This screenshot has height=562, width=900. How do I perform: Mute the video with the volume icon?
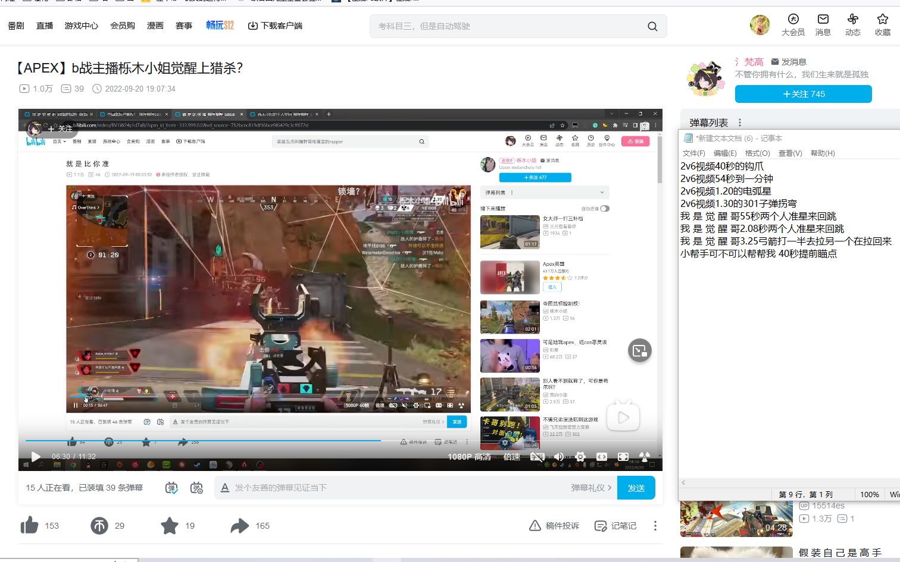click(x=558, y=457)
